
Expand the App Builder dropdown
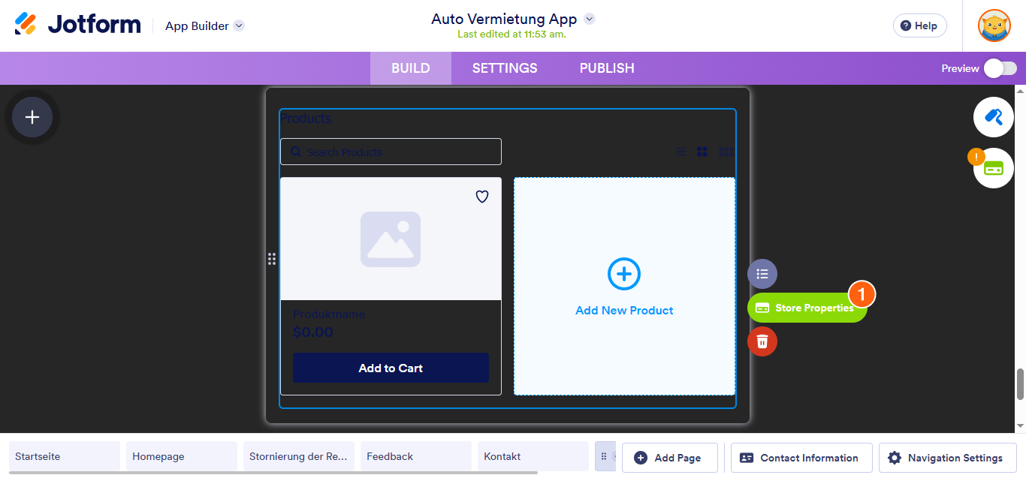coord(238,25)
